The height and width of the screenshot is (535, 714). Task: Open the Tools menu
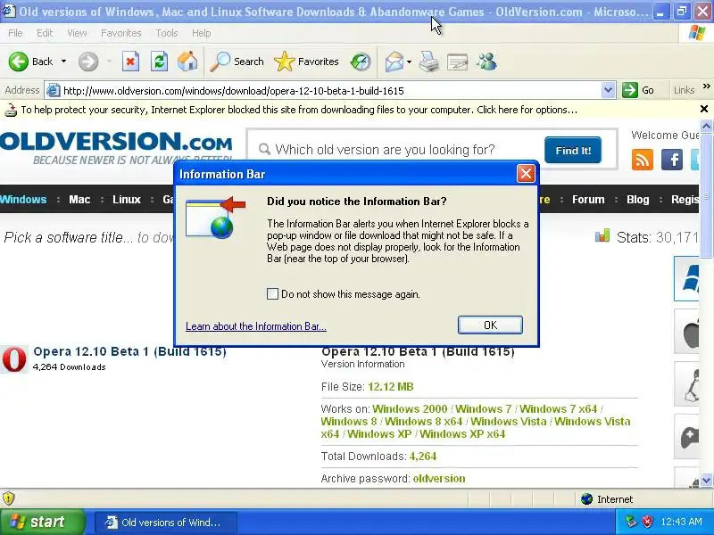167,33
